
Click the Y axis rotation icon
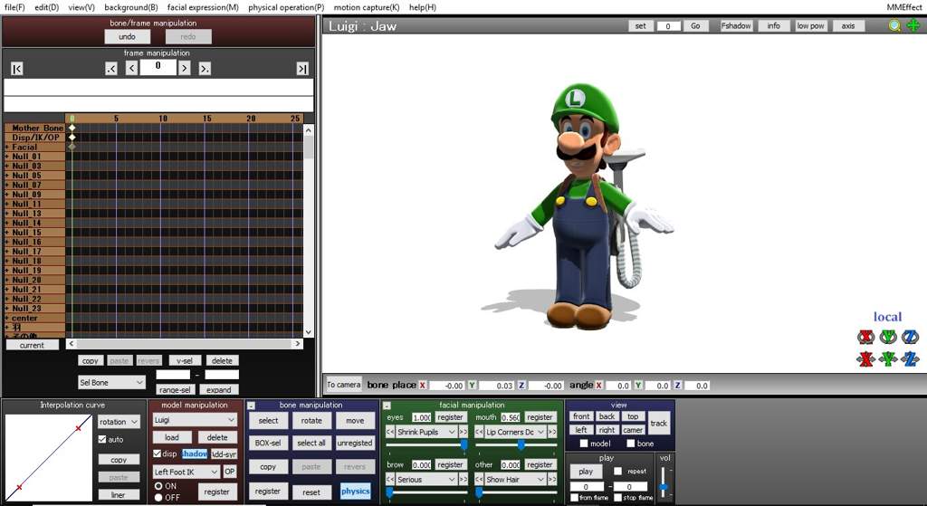point(888,337)
